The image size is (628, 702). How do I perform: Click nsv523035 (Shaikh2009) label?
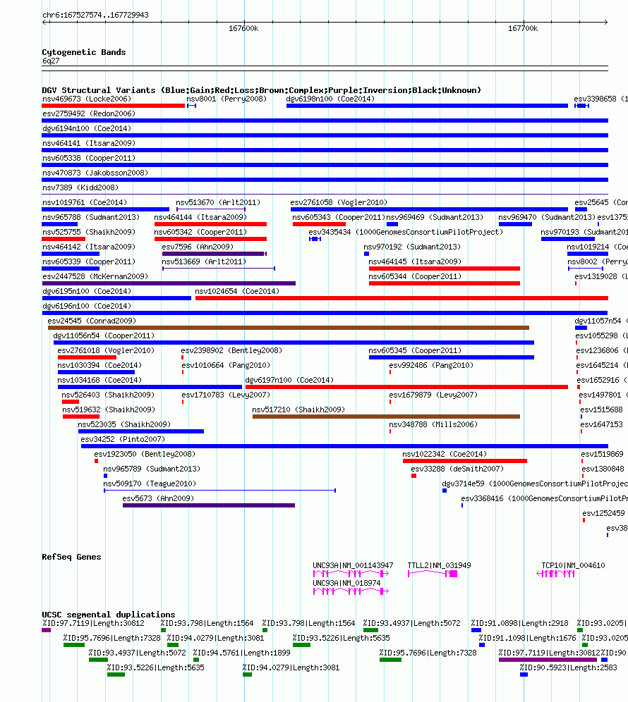tap(124, 424)
